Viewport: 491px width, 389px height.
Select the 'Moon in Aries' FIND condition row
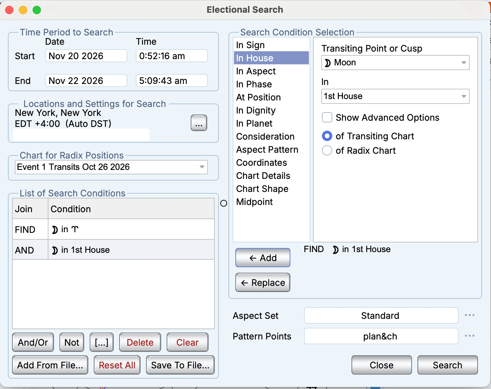pyautogui.click(x=113, y=229)
